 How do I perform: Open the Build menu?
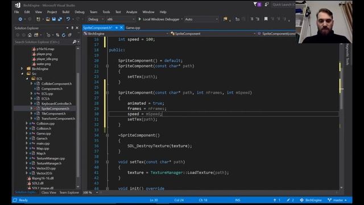(x=66, y=12)
